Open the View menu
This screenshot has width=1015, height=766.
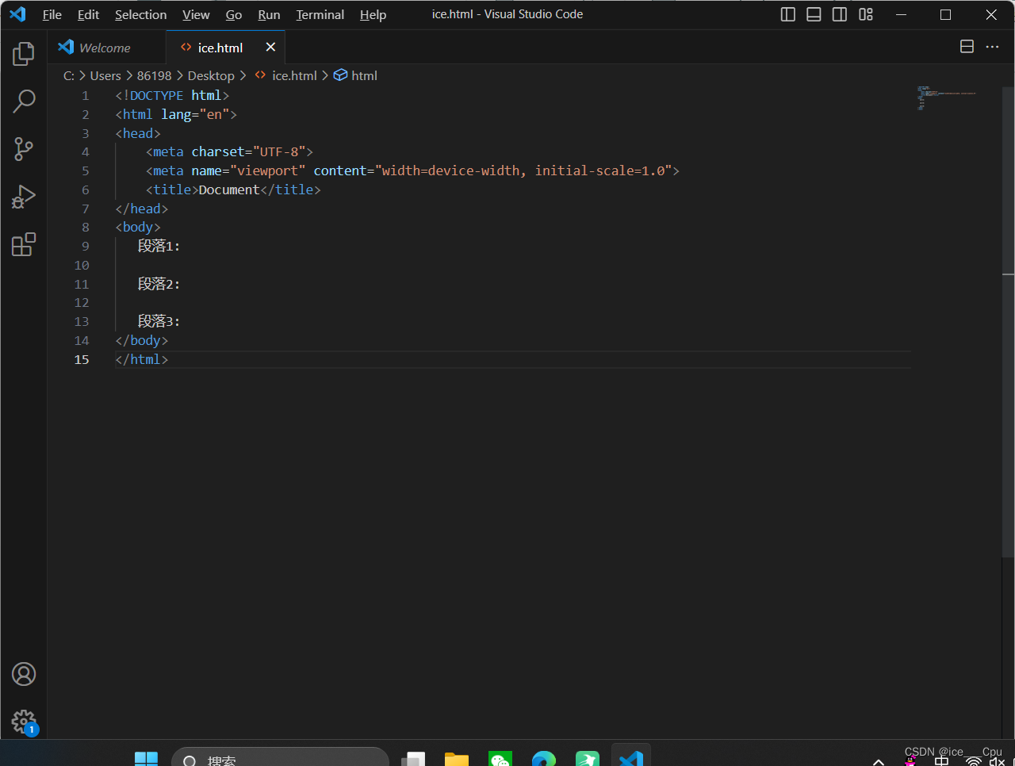coord(196,14)
